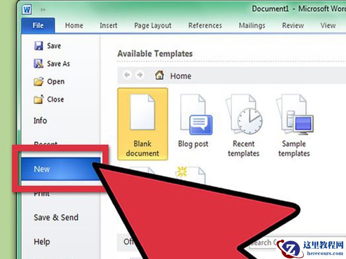Screen dimensions: 346x259
Task: Click the Save As icon
Action: coord(38,64)
